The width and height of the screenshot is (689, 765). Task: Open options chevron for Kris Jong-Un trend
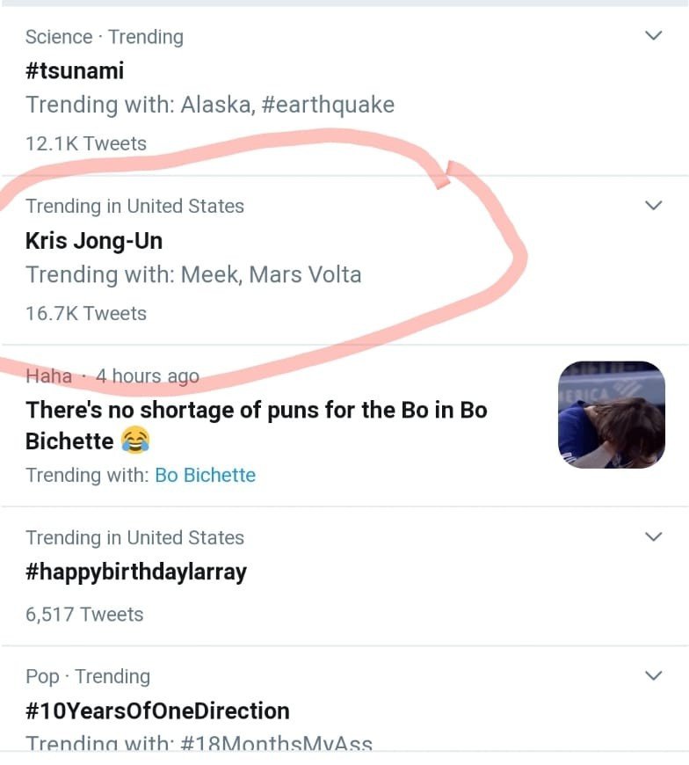[x=653, y=205]
